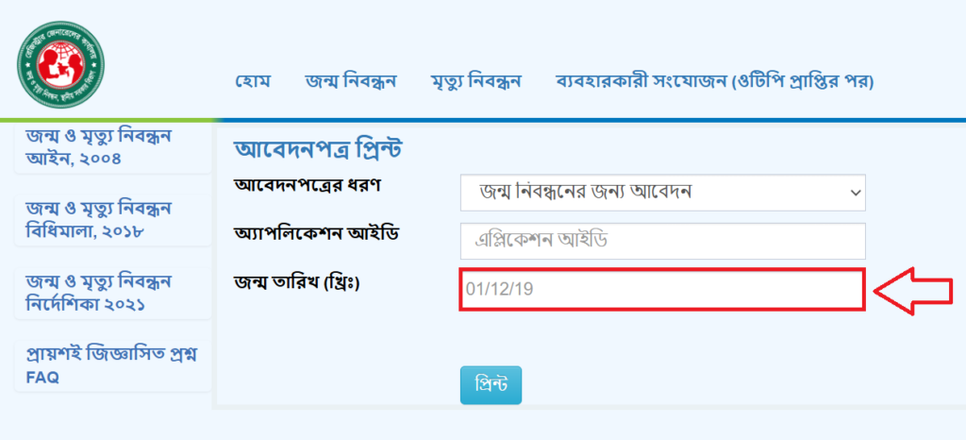Open প্রায়শই জিজ্ঞাসিত প্রশ্ন FAQ link
This screenshot has height=440, width=966.
tap(113, 365)
